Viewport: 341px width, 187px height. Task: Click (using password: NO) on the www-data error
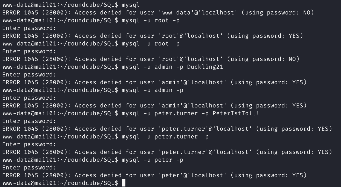click(278, 13)
